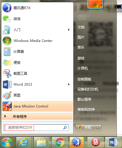Expand the Word 2013 submenu arrow
The height and width of the screenshot is (148, 122).
(69, 84)
